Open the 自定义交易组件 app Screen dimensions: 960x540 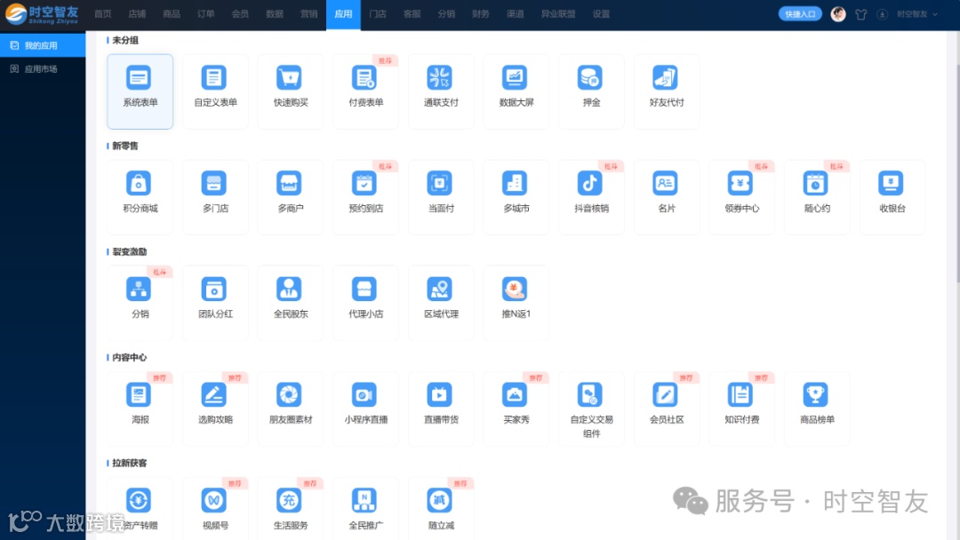click(x=591, y=409)
